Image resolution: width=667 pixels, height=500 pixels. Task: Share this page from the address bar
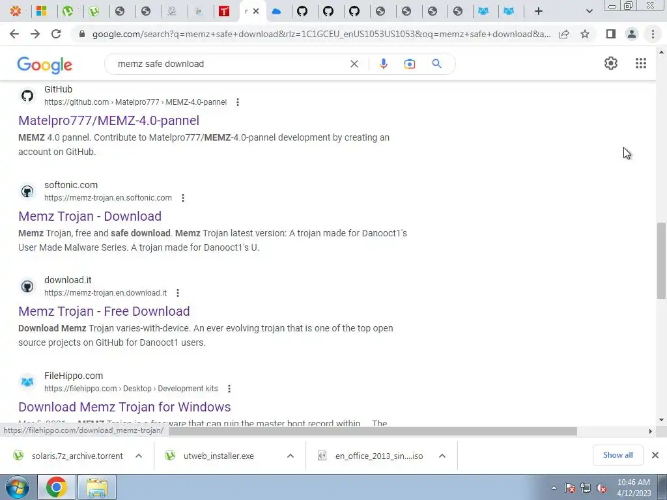564,34
